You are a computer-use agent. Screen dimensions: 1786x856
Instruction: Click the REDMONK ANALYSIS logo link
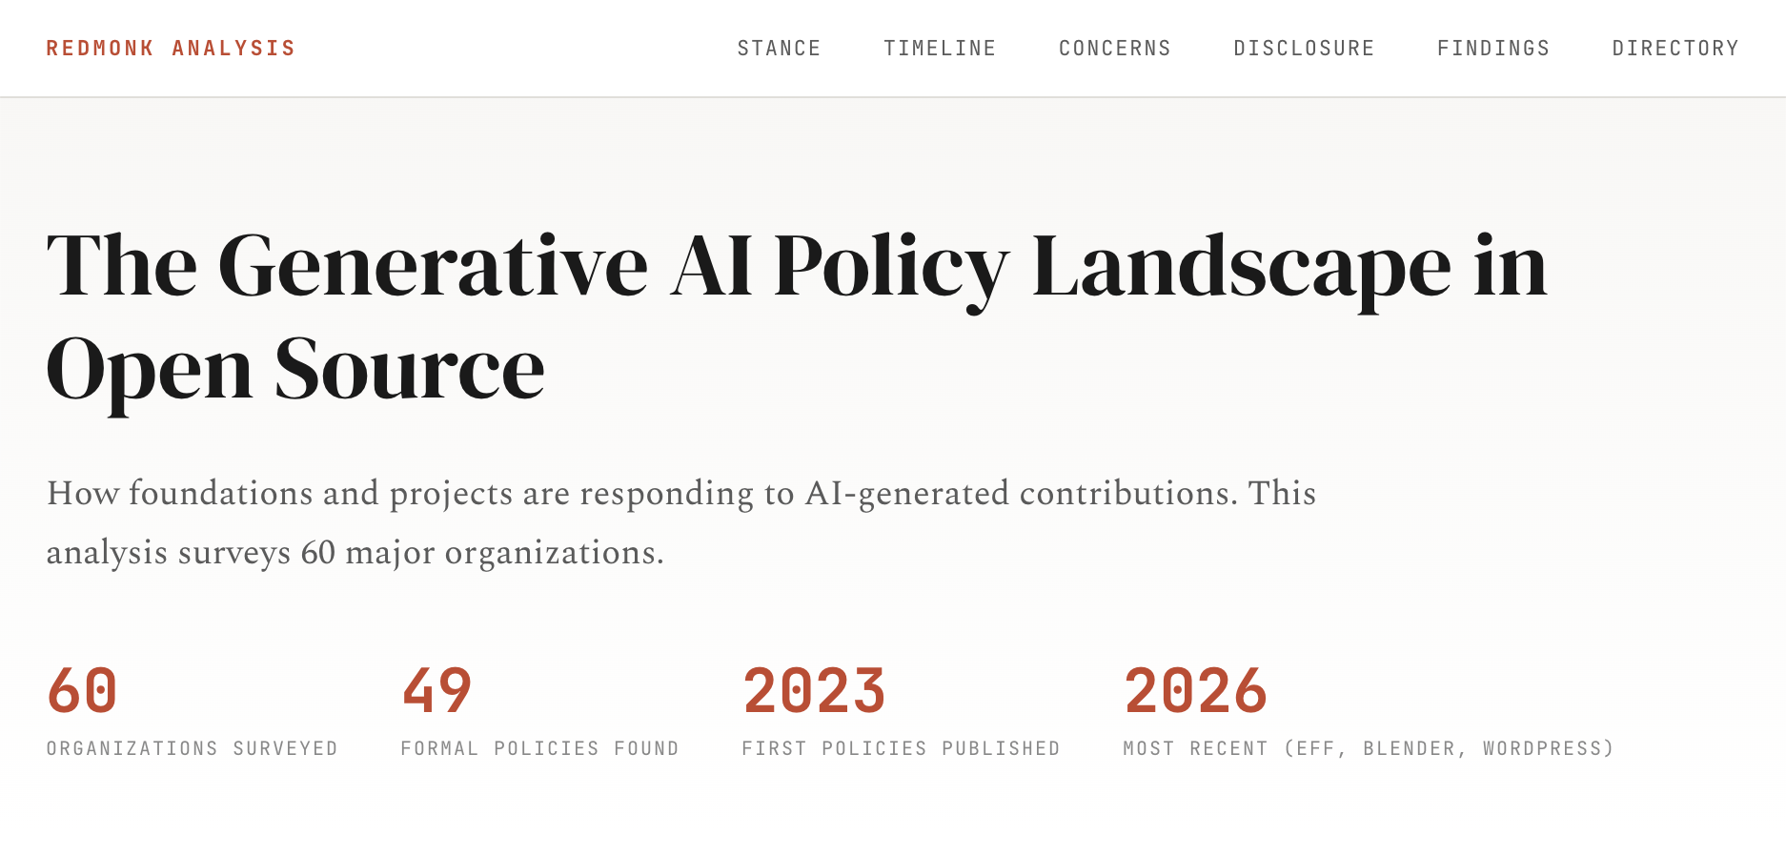171,48
